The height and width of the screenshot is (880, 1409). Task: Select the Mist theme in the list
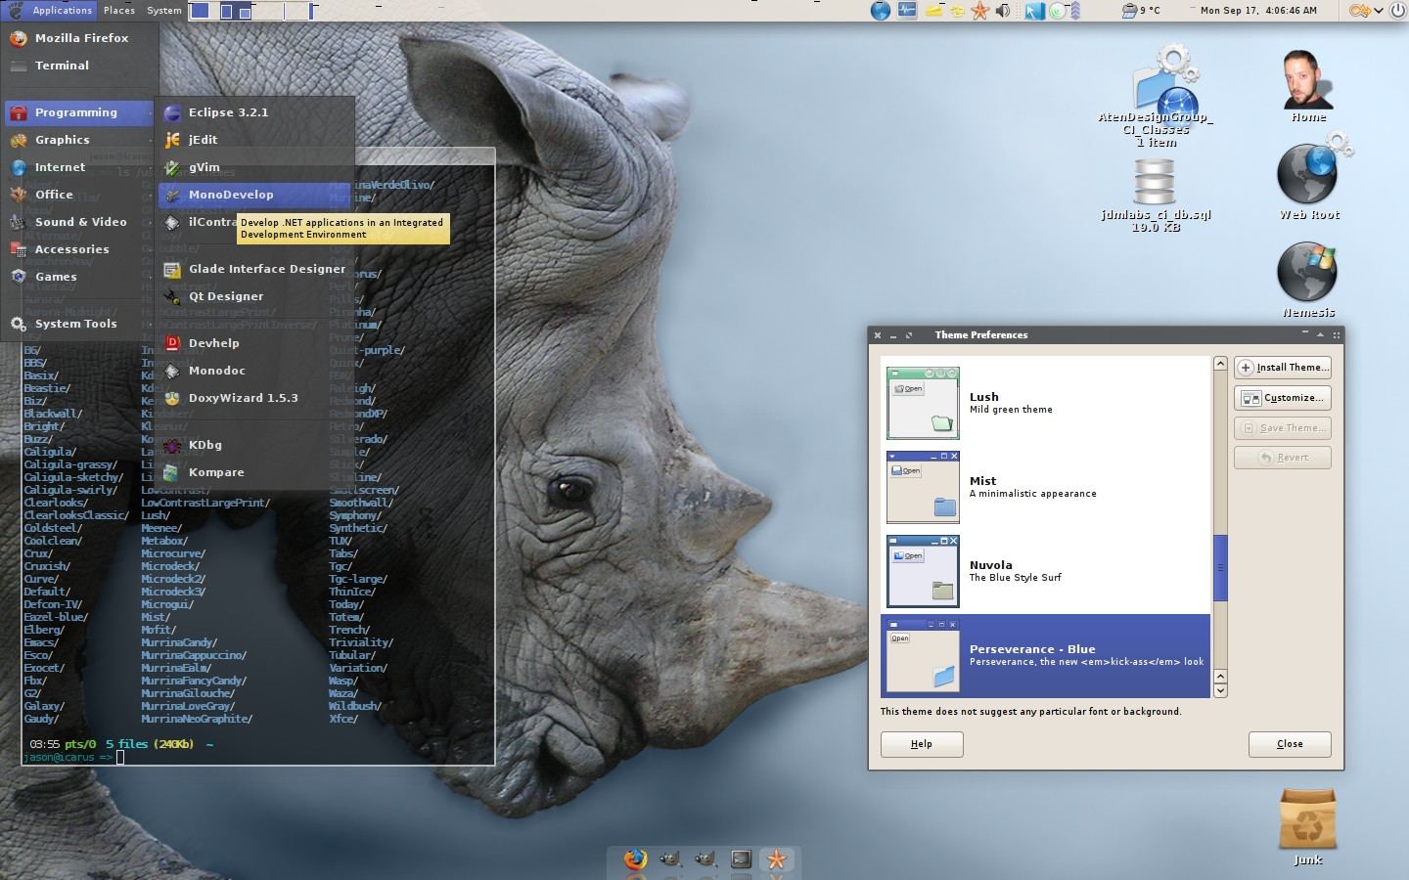tap(1045, 487)
